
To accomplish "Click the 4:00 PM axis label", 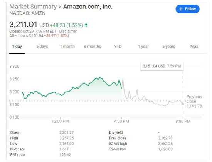I will click(x=121, y=121).
